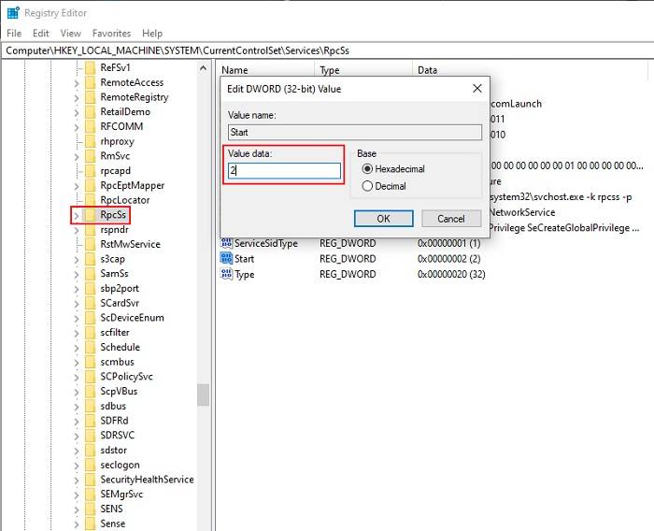This screenshot has height=531, width=654.
Task: Click the Data column header
Action: tap(530, 70)
